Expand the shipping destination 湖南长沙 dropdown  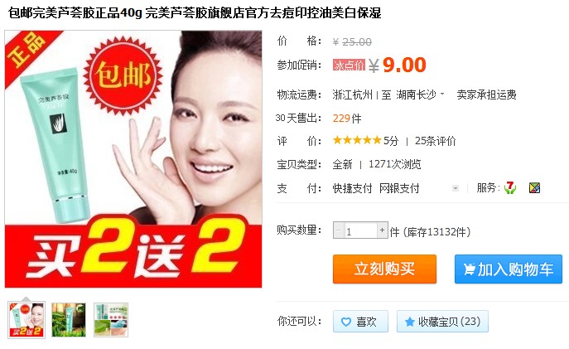(x=442, y=94)
